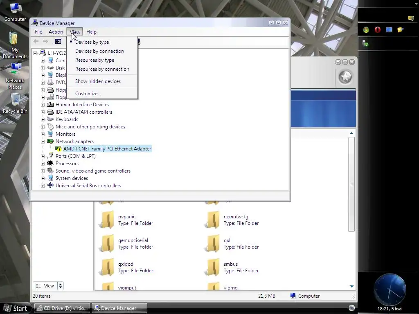This screenshot has height=314, width=419.
Task: Launch Opera from the sidebar quick launch
Action: (x=377, y=29)
